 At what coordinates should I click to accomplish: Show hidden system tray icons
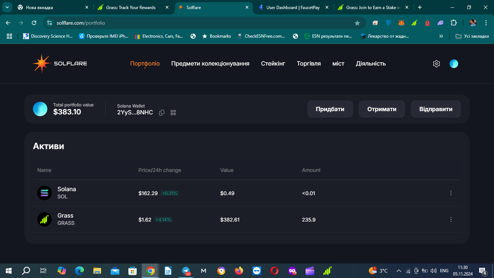[399, 271]
